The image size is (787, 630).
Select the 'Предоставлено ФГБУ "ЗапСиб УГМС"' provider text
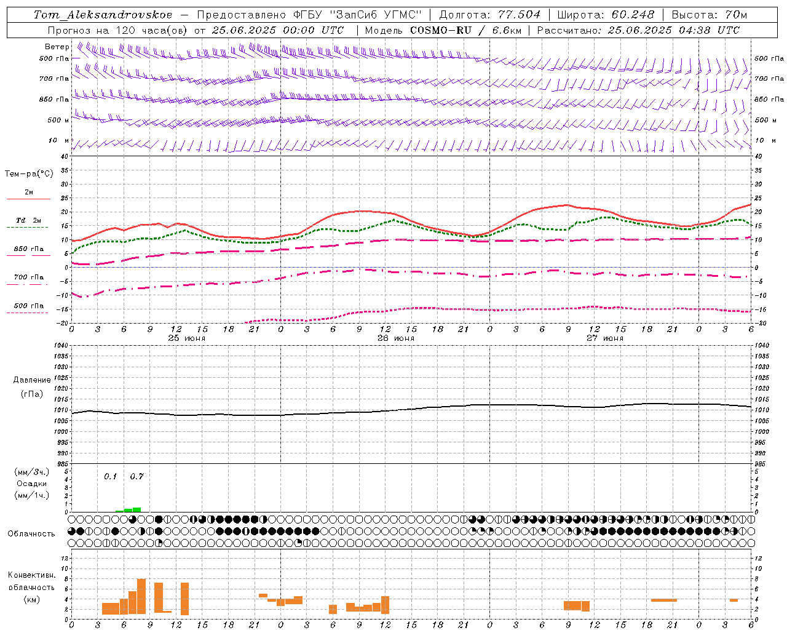tap(309, 15)
